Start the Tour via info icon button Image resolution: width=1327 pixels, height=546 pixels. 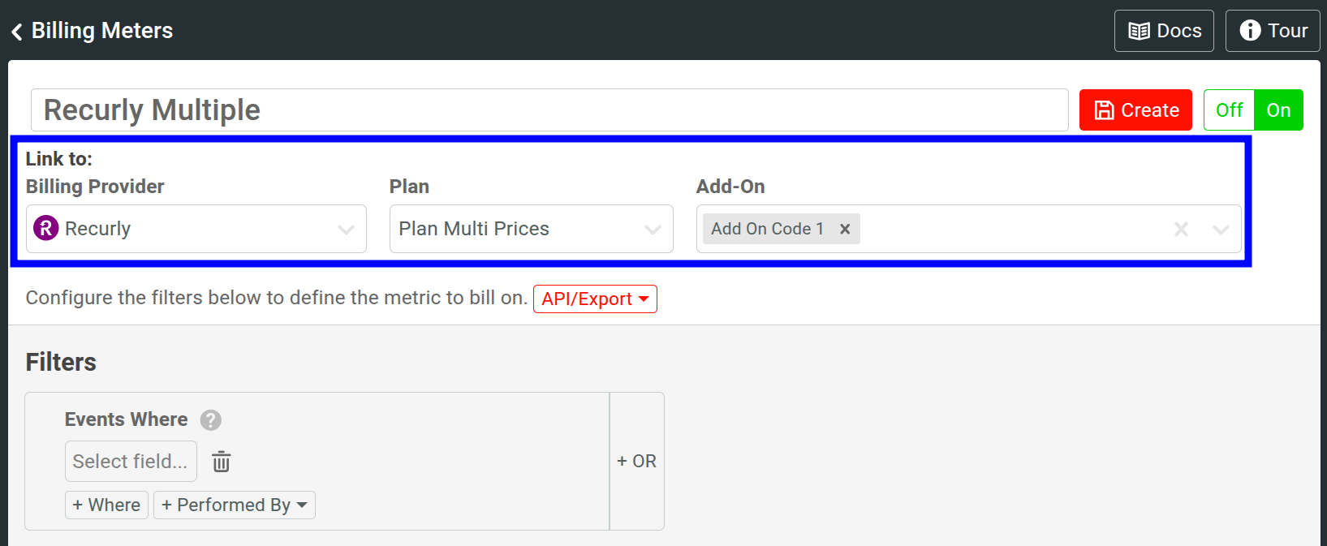[1273, 31]
